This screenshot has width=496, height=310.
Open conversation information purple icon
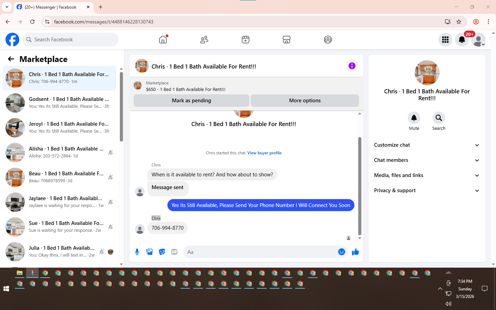click(352, 66)
